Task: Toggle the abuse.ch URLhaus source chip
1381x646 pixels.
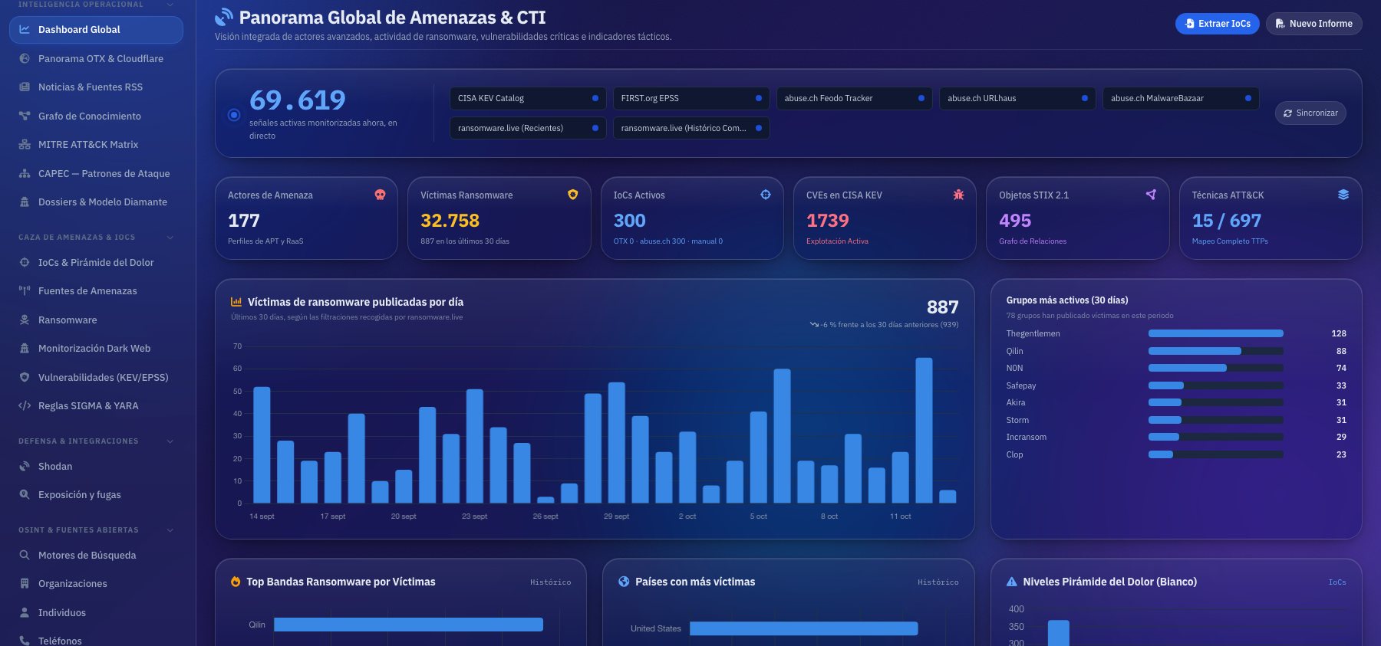Action: pyautogui.click(x=1017, y=98)
